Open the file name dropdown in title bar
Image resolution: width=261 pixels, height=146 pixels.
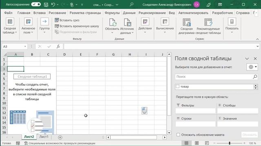pyautogui.click(x=117, y=5)
